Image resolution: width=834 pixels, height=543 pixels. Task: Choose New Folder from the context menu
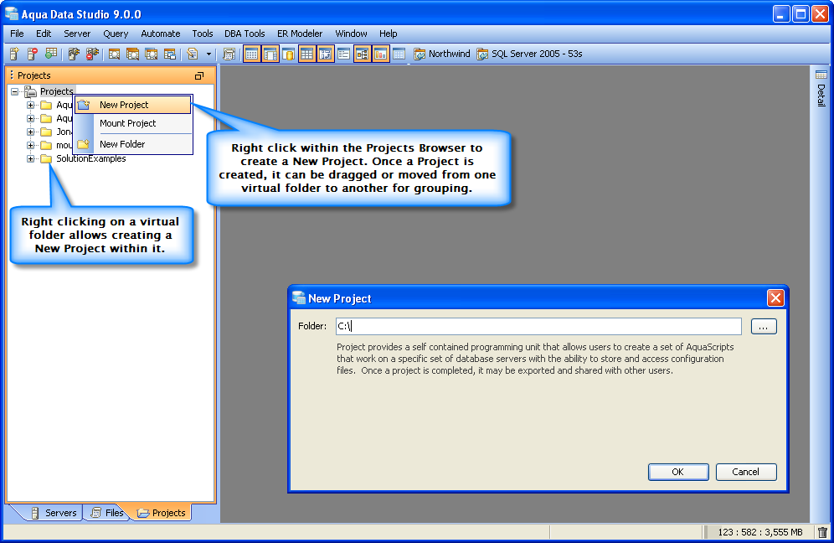tap(132, 144)
